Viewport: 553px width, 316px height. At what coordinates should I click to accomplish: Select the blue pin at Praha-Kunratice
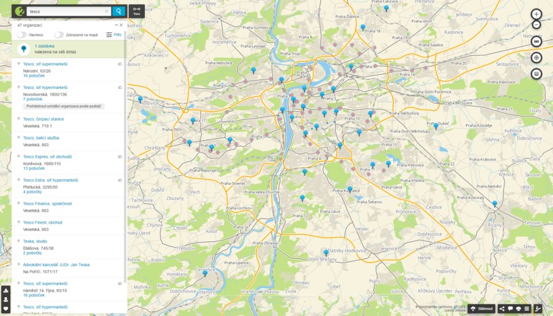tap(349, 189)
